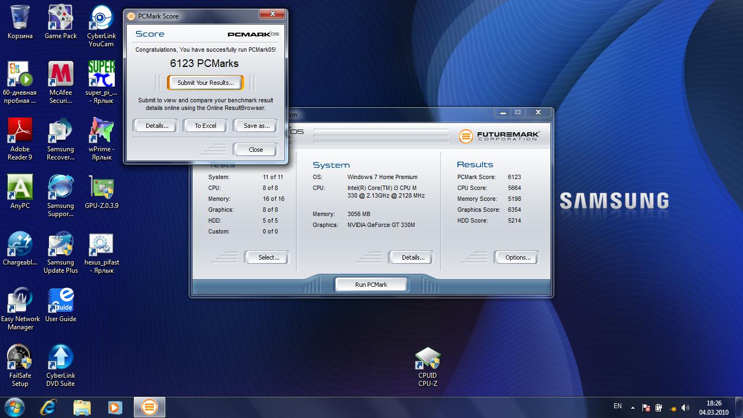Switch to the PCMark05 taskbar button
The width and height of the screenshot is (743, 418).
(149, 407)
